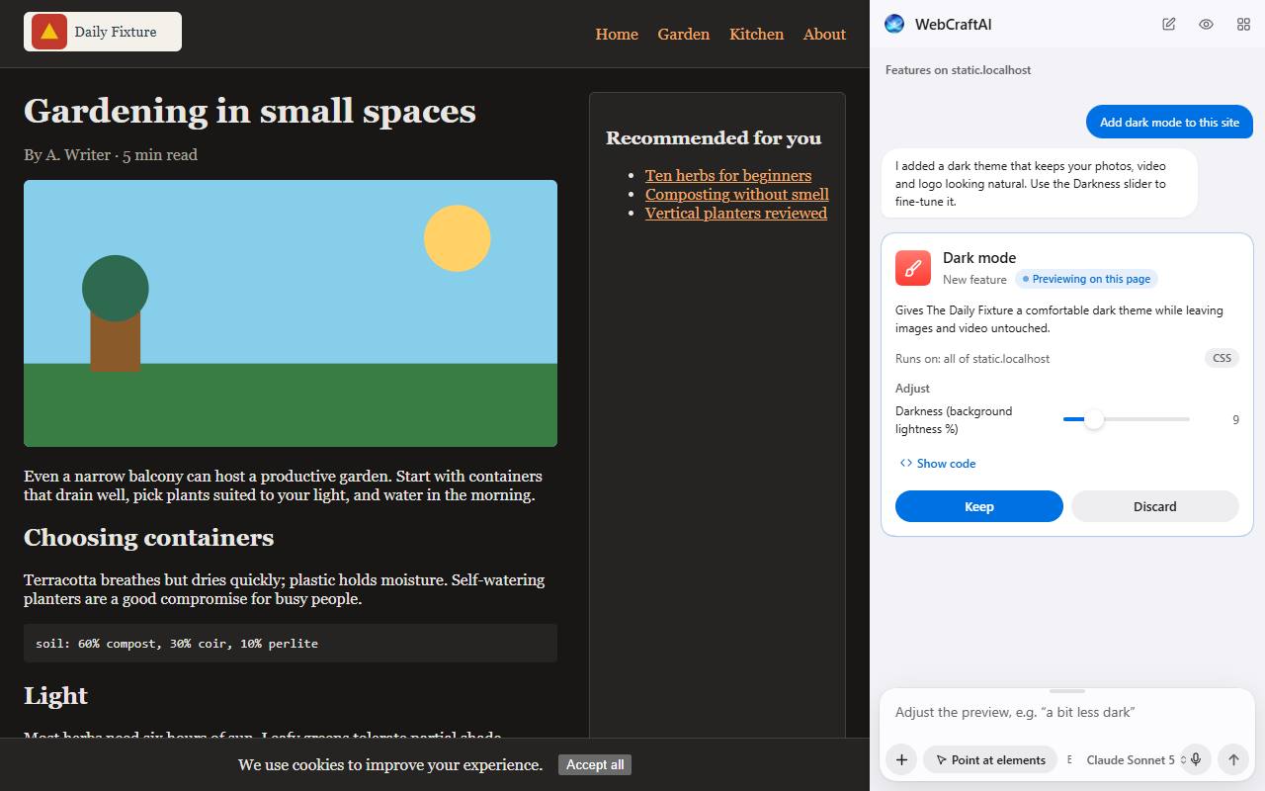Focus the Adjust the preview input field
Viewport: 1265px width, 791px height.
point(1066,712)
